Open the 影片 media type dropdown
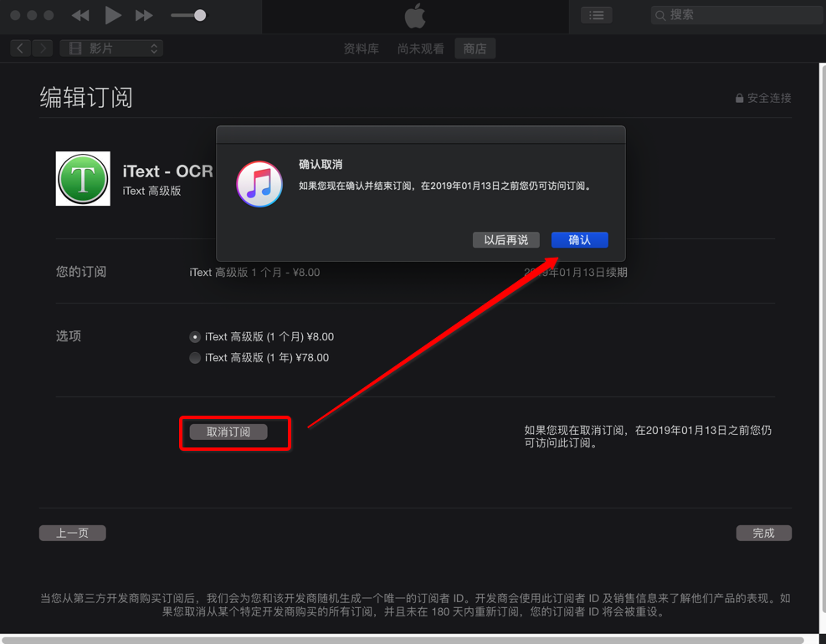Screen dimensions: 826x644 [x=111, y=49]
